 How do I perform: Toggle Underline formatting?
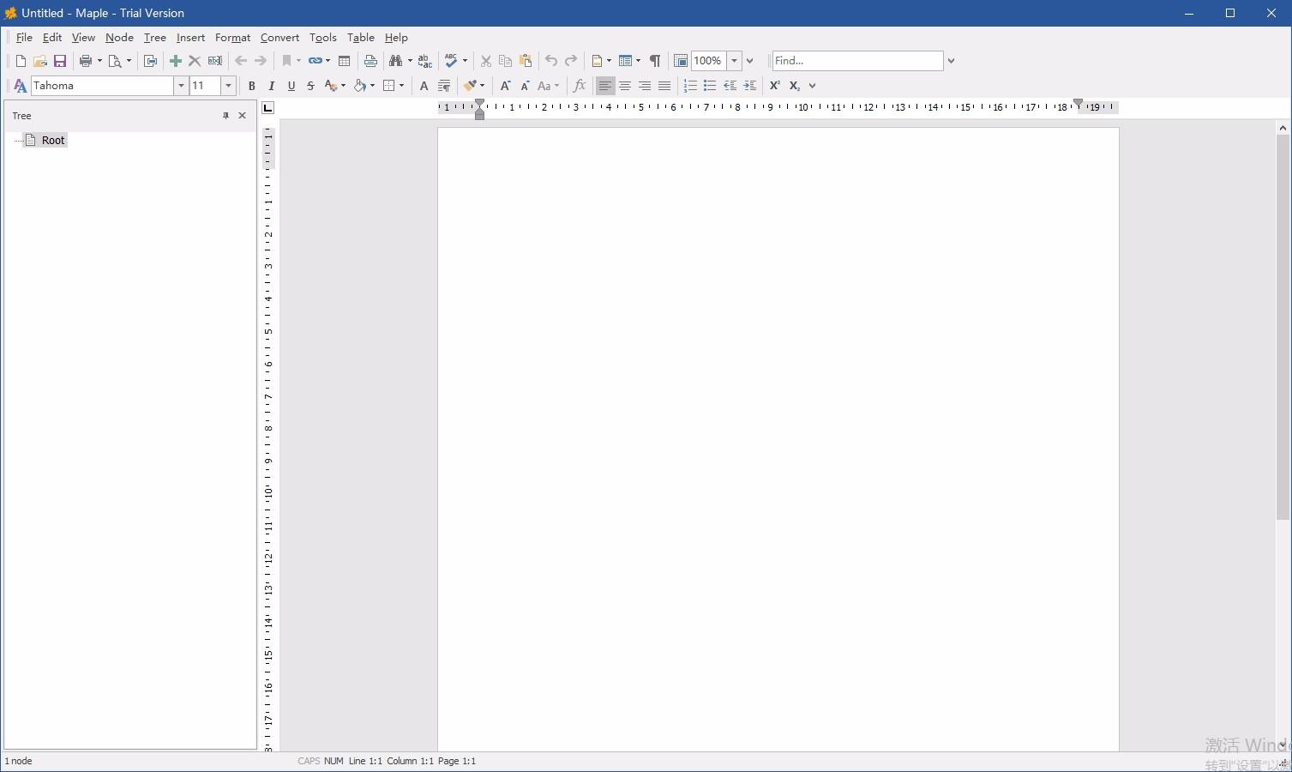[x=291, y=86]
